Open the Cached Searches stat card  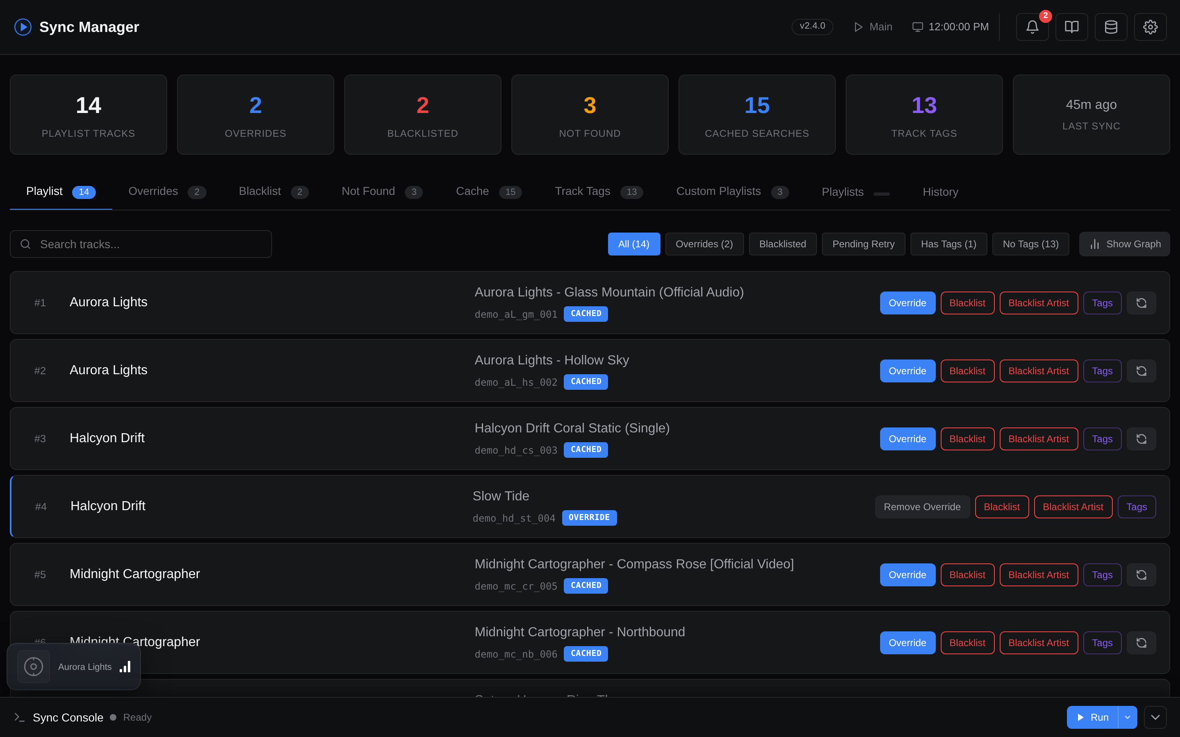tap(757, 115)
